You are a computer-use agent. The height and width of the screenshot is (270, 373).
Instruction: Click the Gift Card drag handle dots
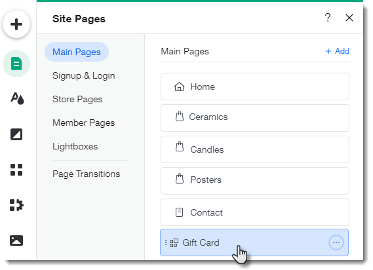(x=166, y=242)
